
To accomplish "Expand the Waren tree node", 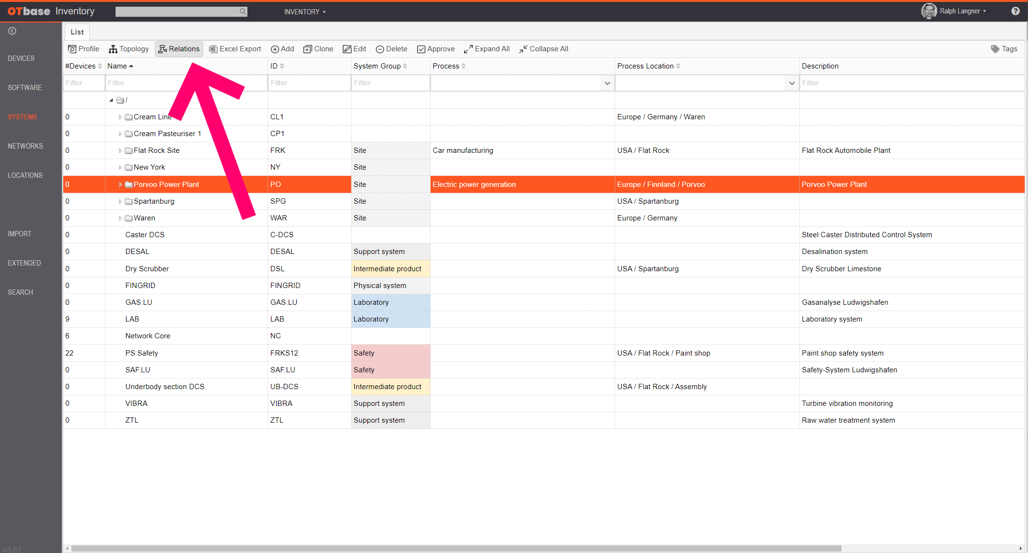I will tap(120, 218).
